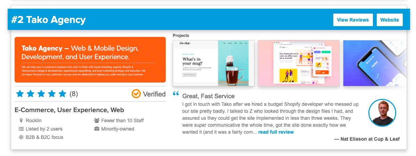The width and height of the screenshot is (416, 156).
Task: Click the read full review link
Action: 276,132
